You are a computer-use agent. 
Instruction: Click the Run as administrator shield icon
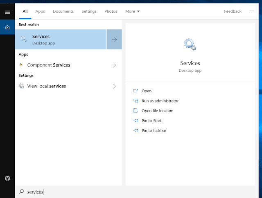point(136,101)
